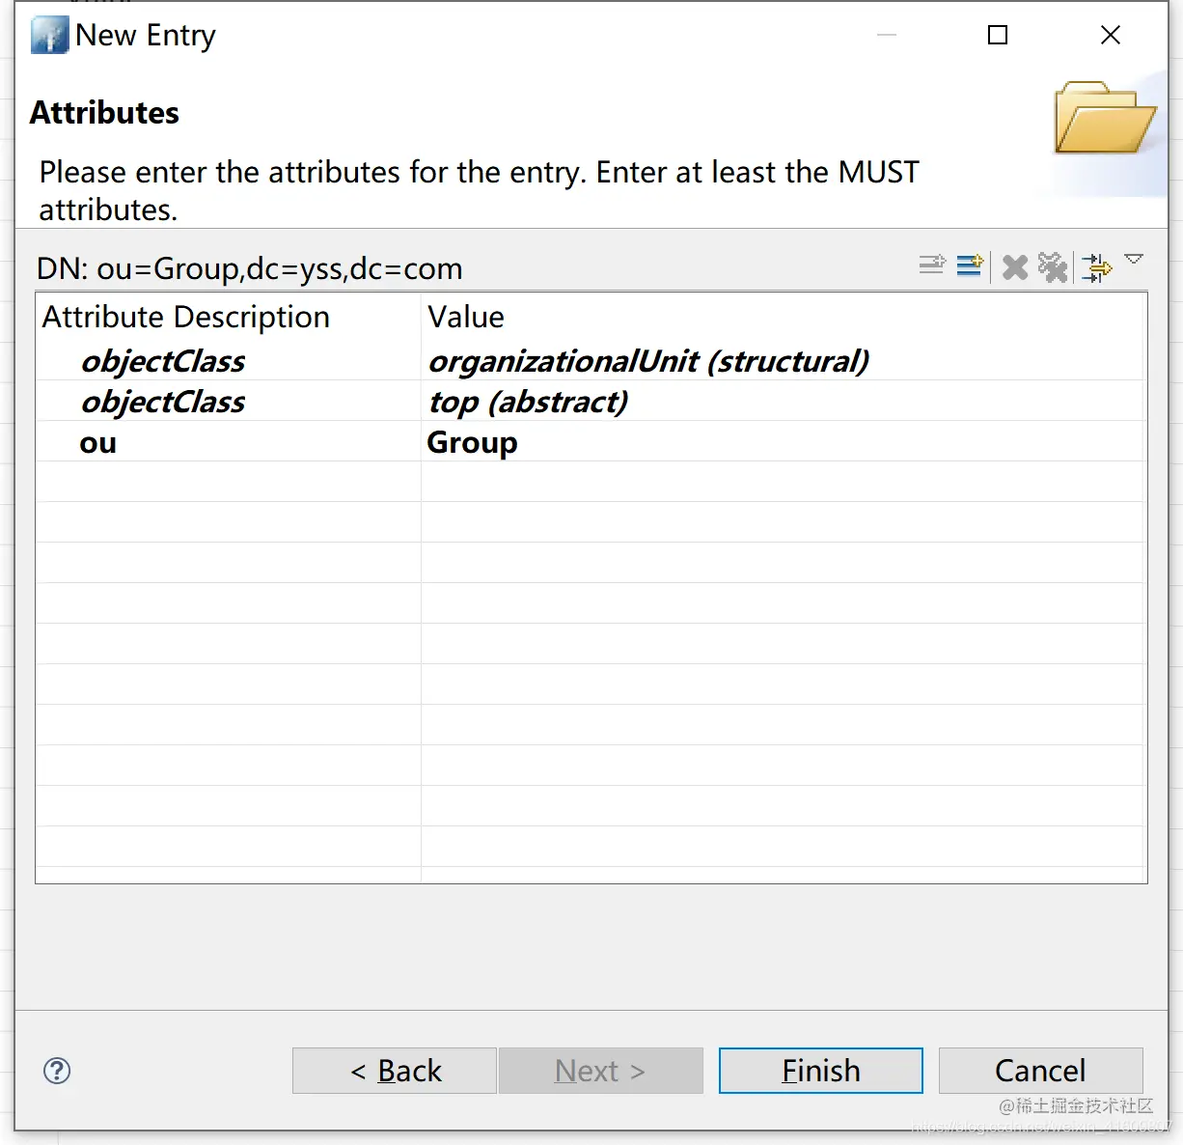Viewport: 1183px width, 1145px height.
Task: Cancel the New Entry wizard
Action: click(x=1041, y=1071)
